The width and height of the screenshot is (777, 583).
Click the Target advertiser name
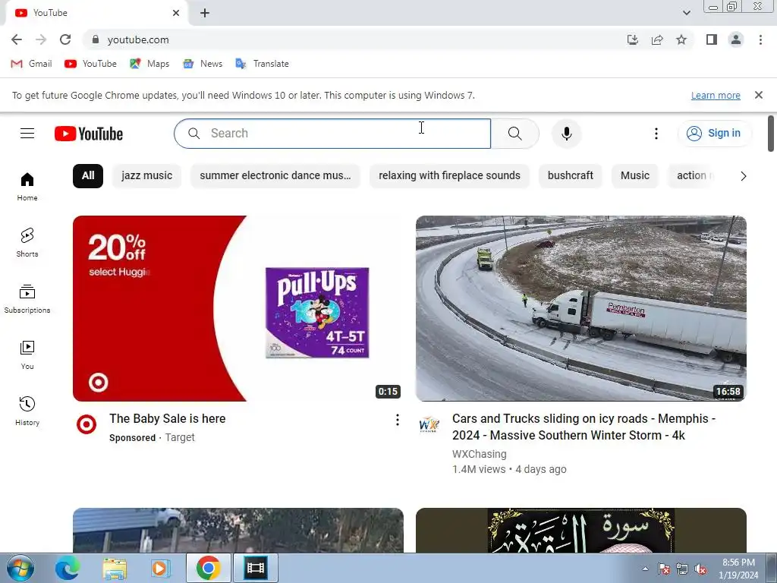180,438
